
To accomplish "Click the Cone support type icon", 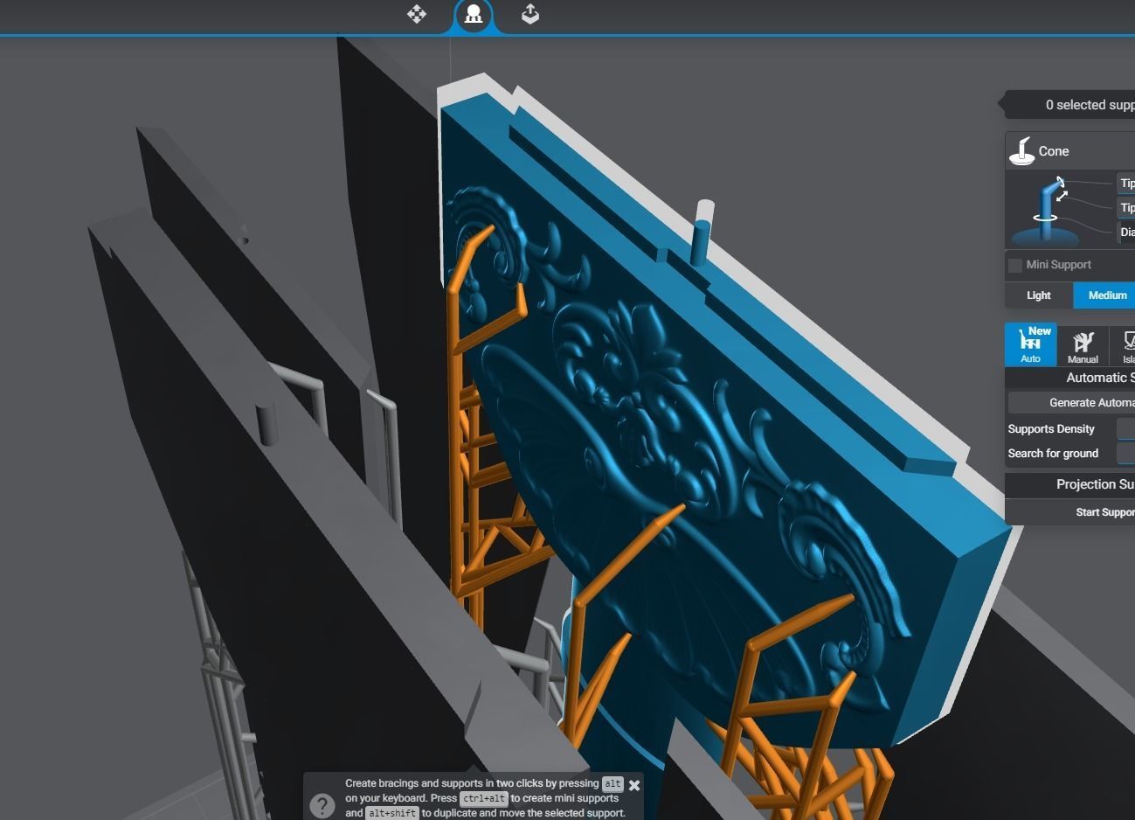I will click(x=1021, y=151).
